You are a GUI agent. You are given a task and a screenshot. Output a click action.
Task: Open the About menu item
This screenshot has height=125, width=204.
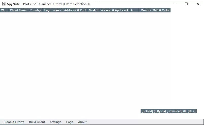pyautogui.click(x=82, y=122)
